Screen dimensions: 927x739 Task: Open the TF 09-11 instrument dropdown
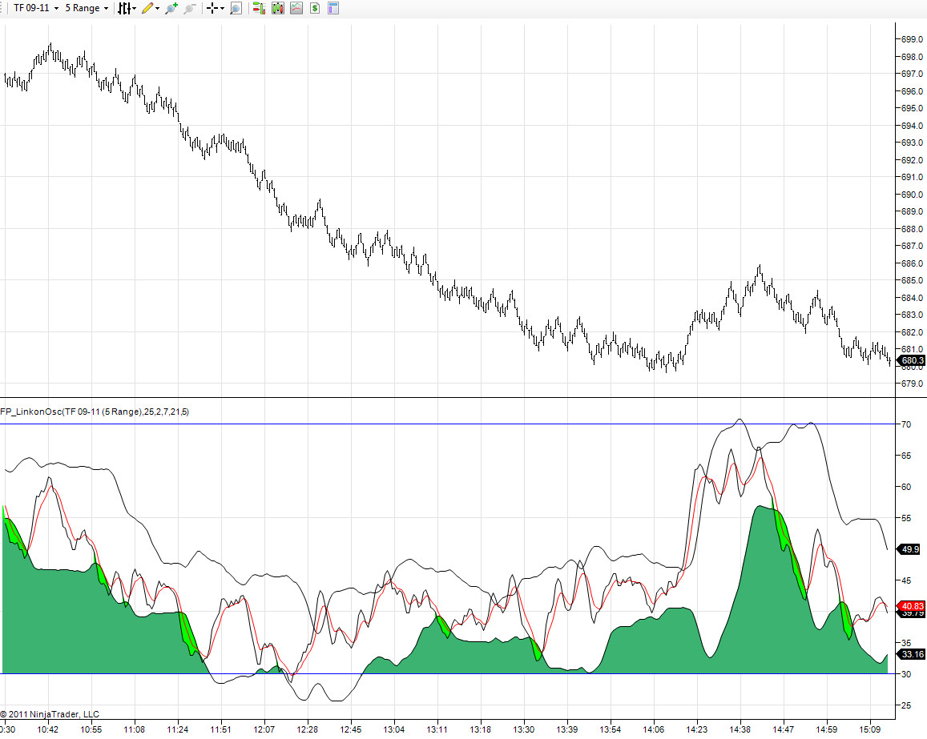36,8
